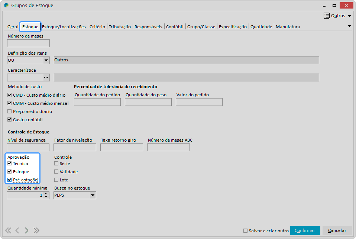
Task: Go to the last record arrow
Action: coord(36,230)
